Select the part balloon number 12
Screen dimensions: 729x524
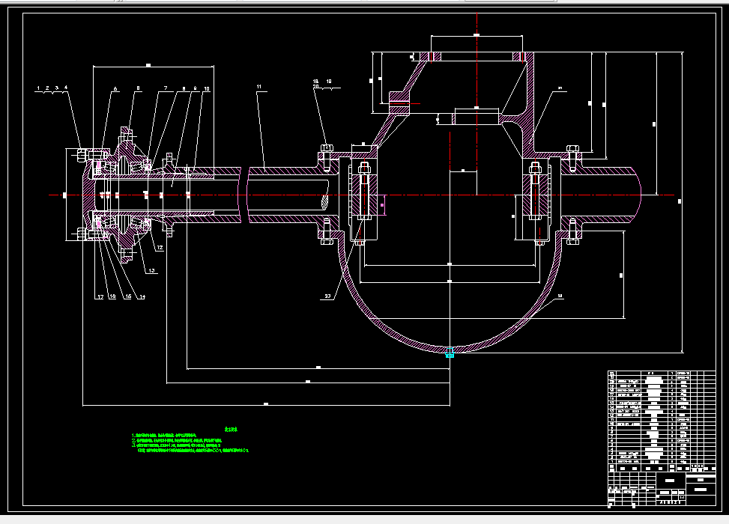160,248
